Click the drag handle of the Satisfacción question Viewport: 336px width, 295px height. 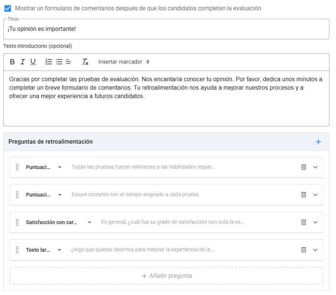coord(17,222)
